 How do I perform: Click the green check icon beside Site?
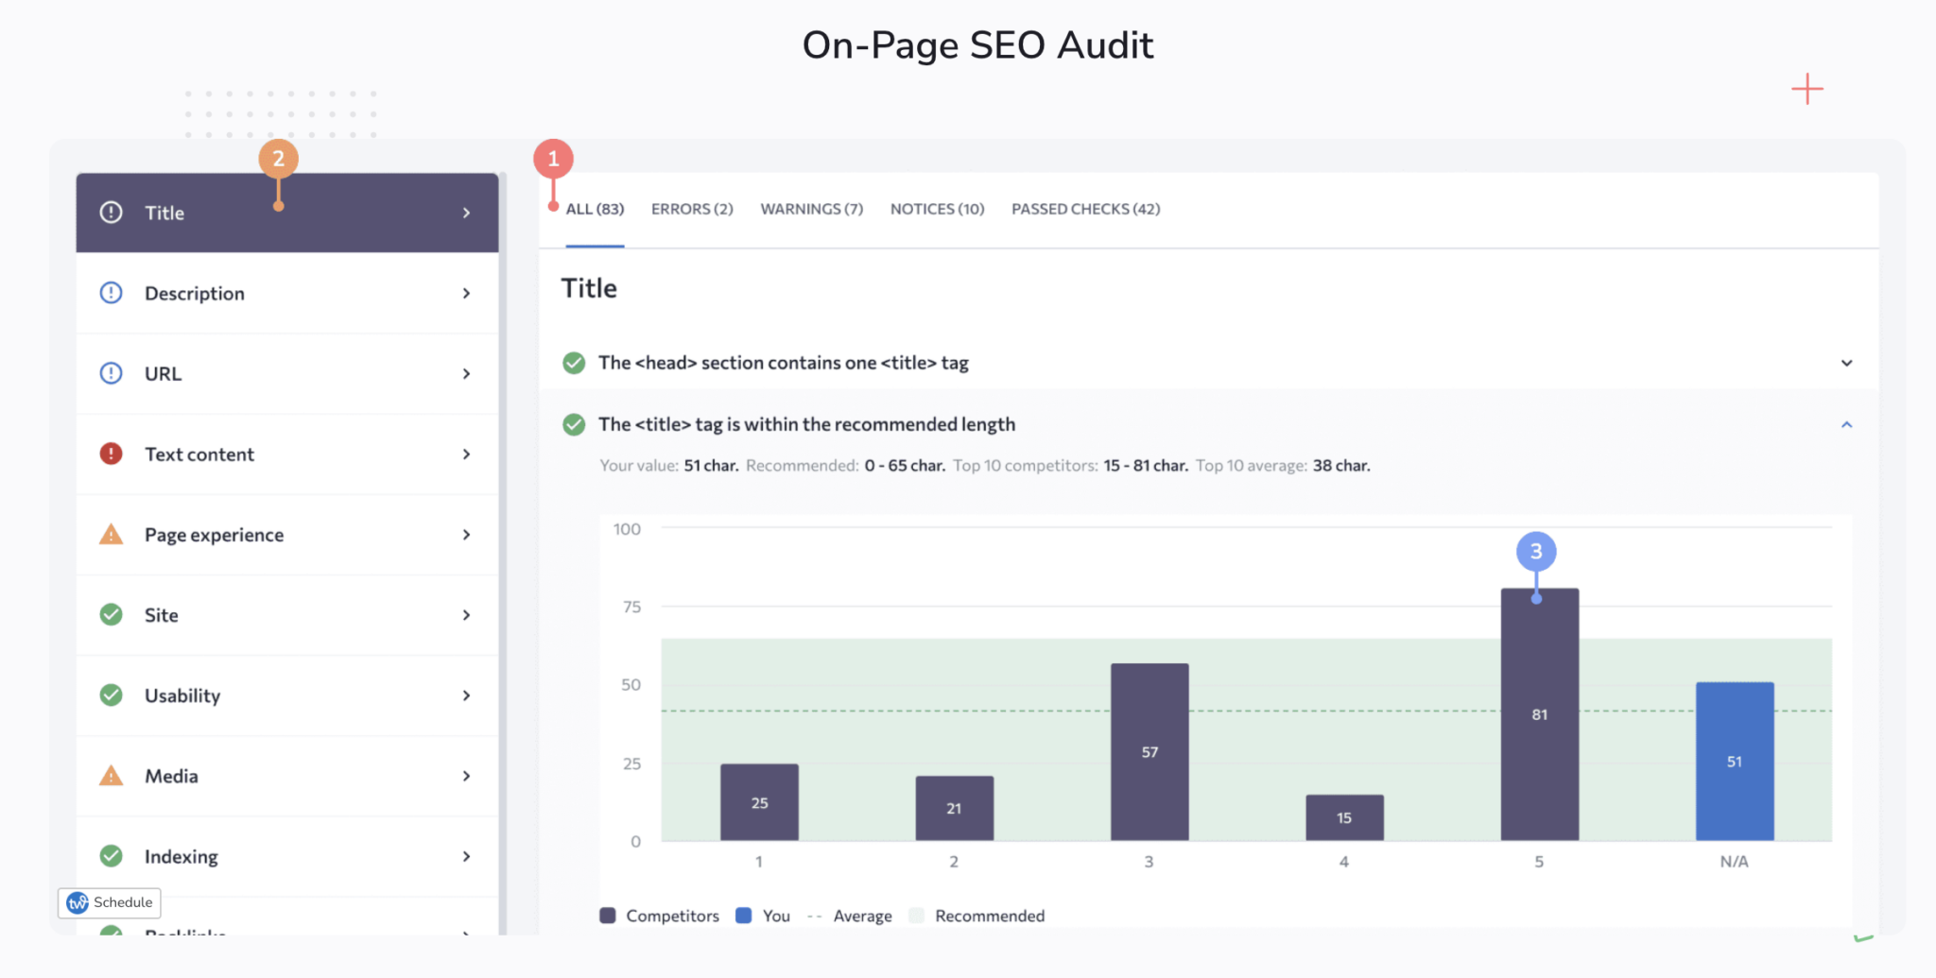pyautogui.click(x=112, y=615)
